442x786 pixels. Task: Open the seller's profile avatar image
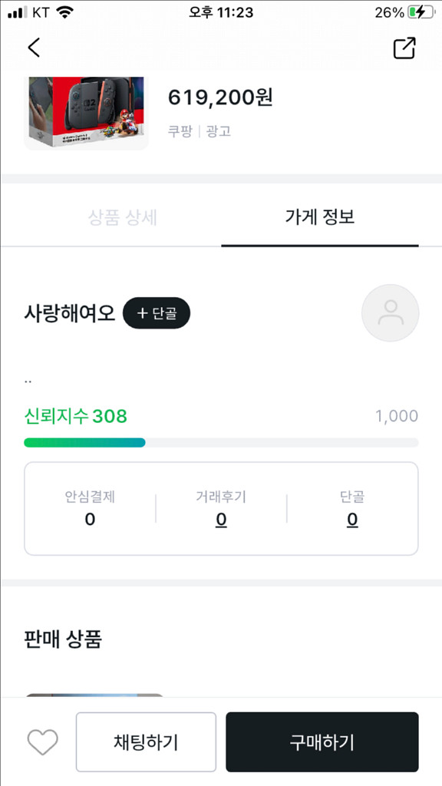[x=390, y=312]
